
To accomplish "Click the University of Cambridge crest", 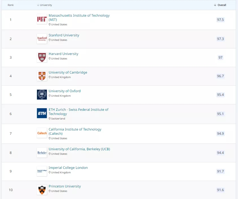I will (x=42, y=76).
